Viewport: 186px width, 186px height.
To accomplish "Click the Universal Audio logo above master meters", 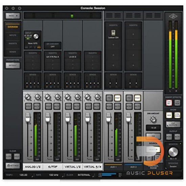I will (173, 16).
